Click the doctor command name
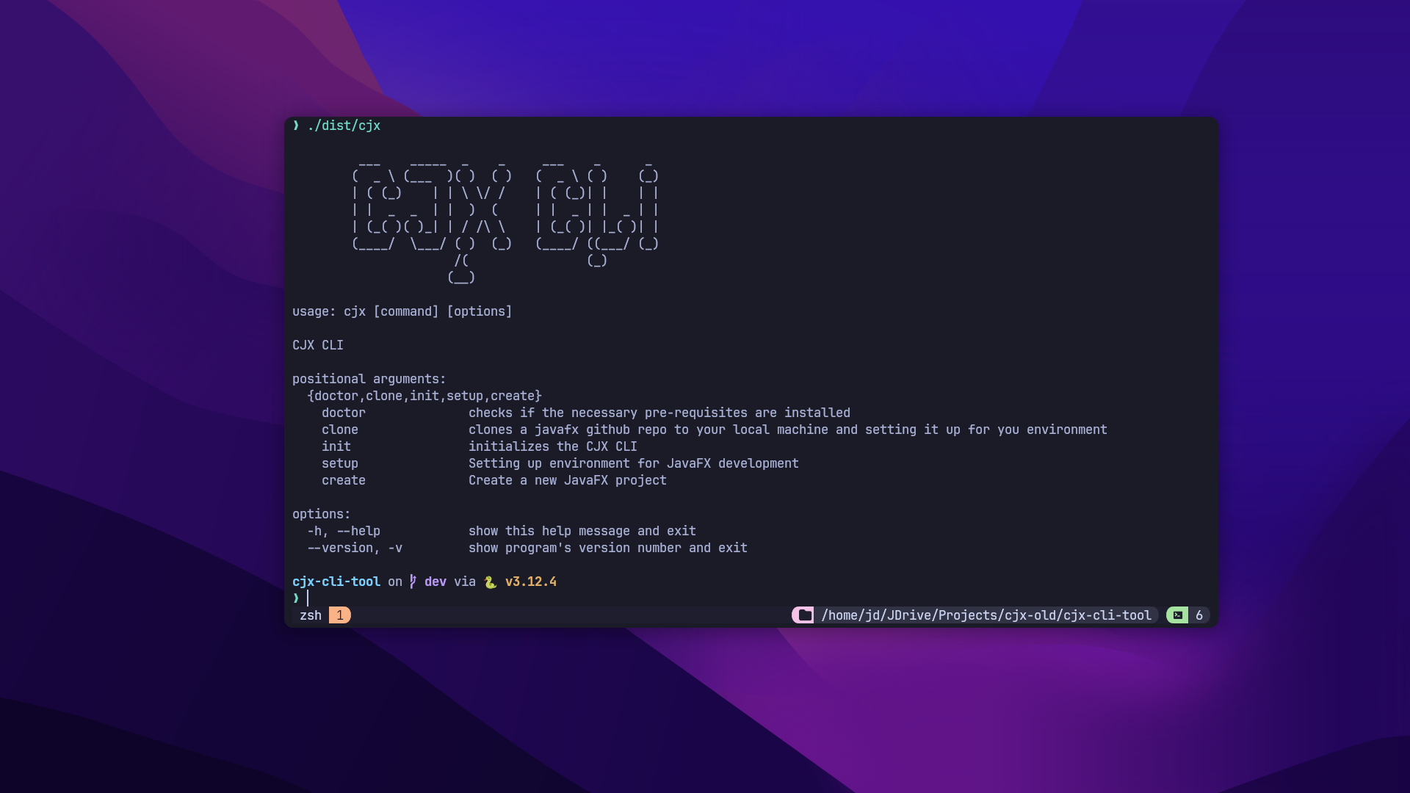The image size is (1410, 793). point(344,413)
